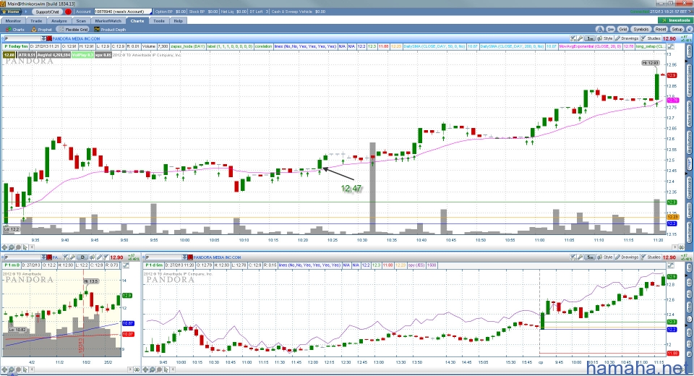Open the 5-minute chart Studies menu
This screenshot has height=376, width=694.
click(651, 257)
